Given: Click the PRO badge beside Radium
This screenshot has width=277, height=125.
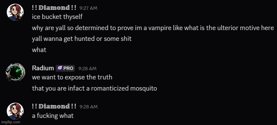Looking at the screenshot, I should pyautogui.click(x=65, y=68).
